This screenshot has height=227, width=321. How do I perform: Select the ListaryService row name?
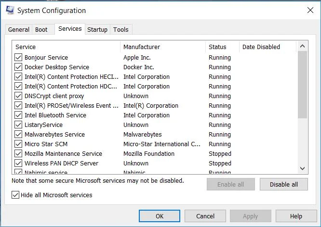tap(43, 125)
